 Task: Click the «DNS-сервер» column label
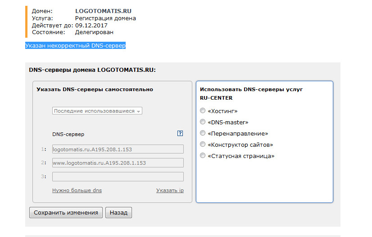[68, 134]
